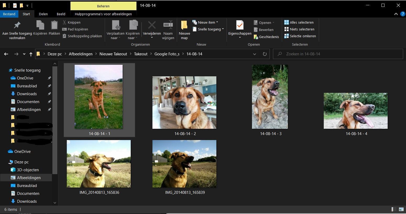
Task: Click the Naam wijzigen (rename) icon
Action: [168, 25]
